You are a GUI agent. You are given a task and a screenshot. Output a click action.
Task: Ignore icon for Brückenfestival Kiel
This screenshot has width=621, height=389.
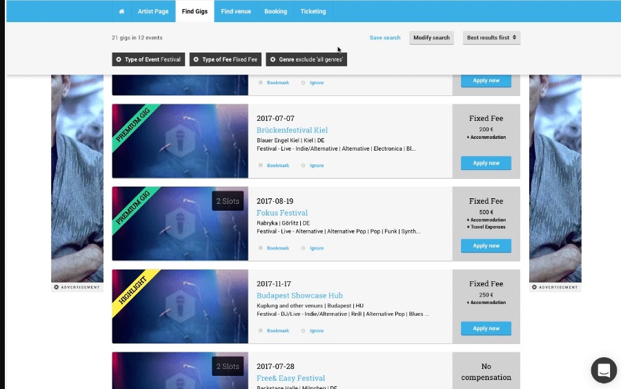(x=303, y=165)
